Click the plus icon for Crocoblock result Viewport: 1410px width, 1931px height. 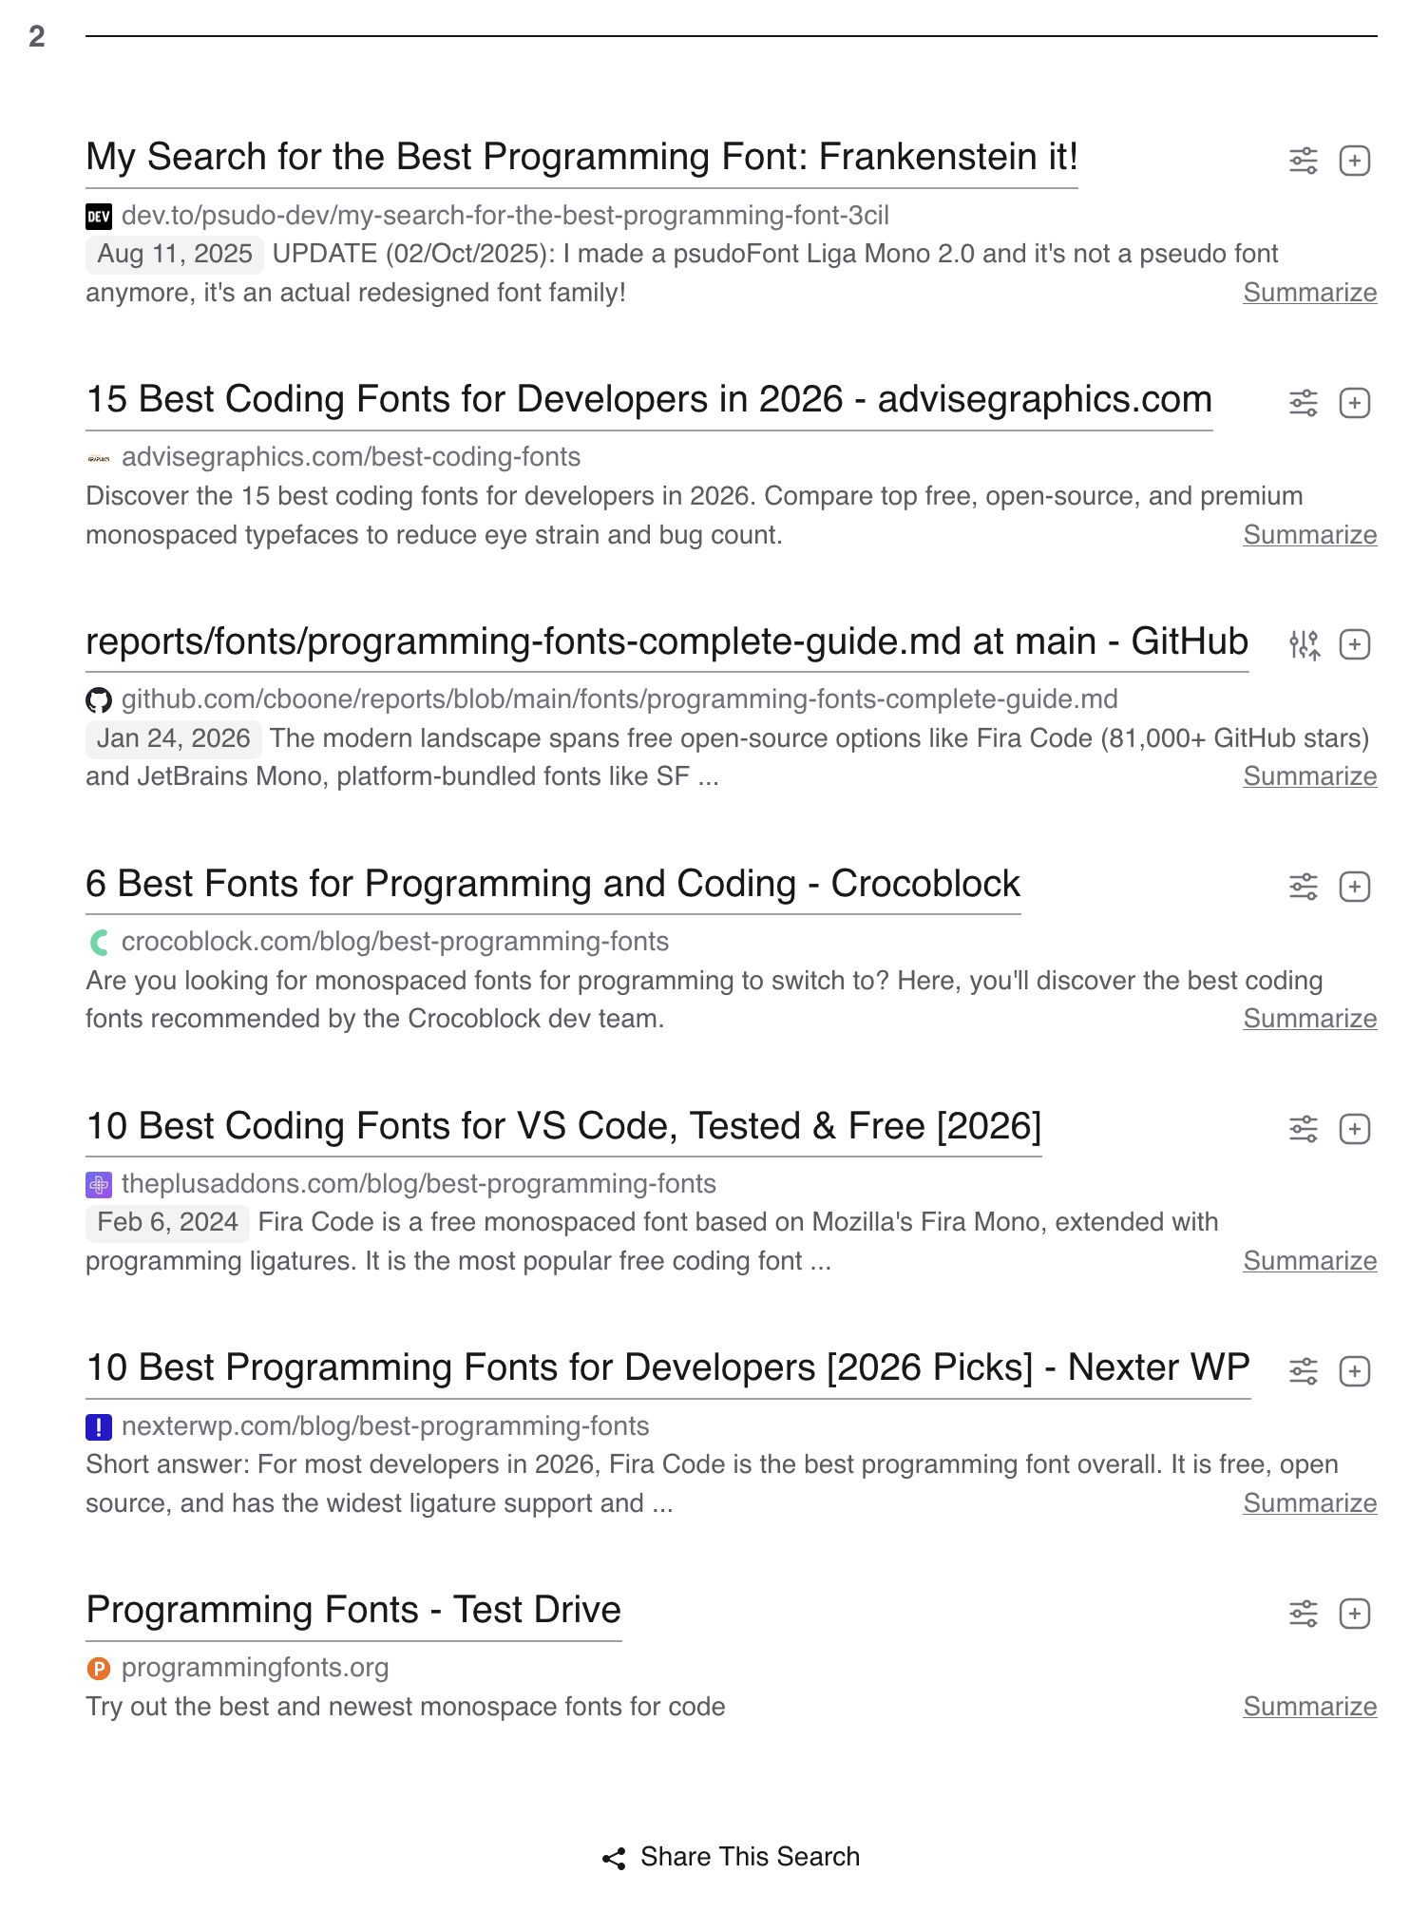click(x=1354, y=887)
